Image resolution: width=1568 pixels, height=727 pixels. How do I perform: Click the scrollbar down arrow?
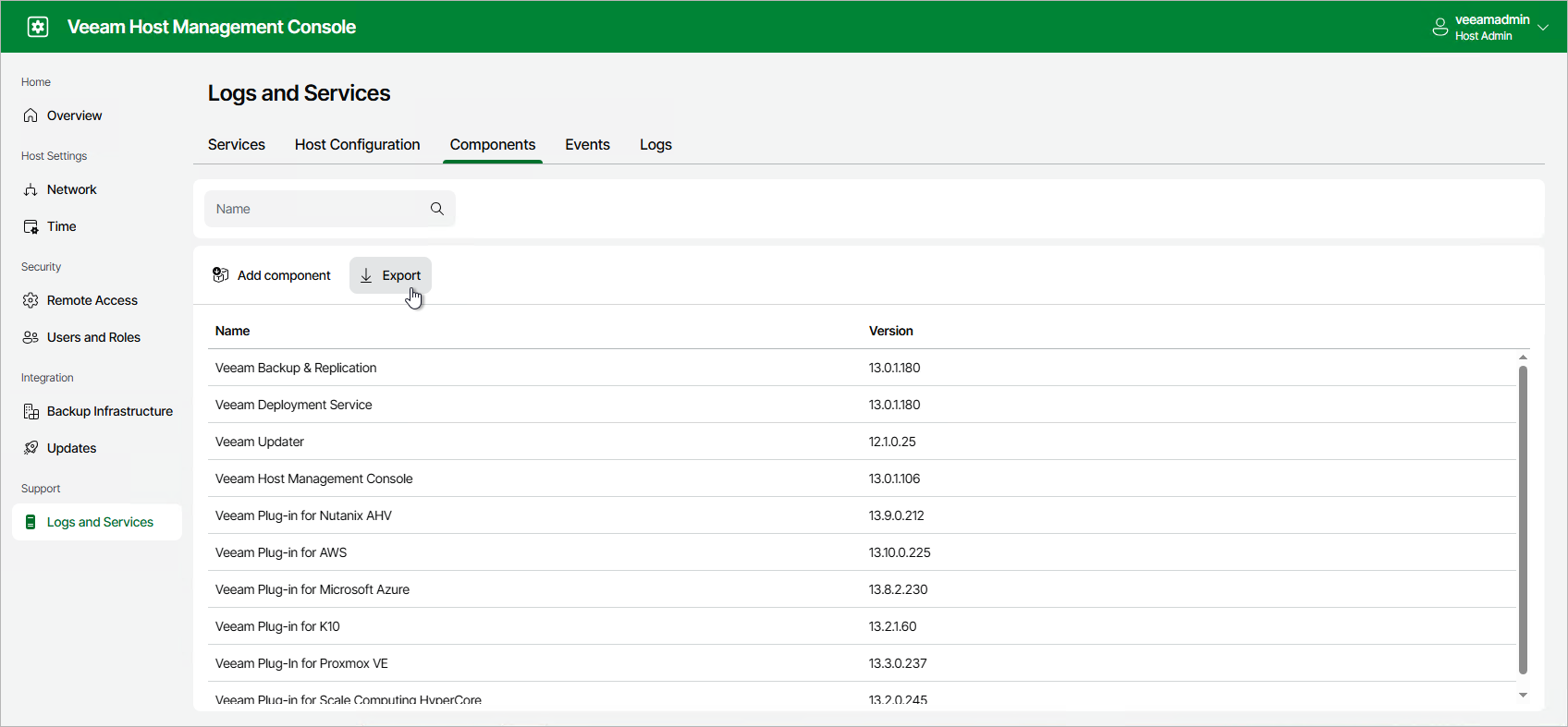(1523, 695)
